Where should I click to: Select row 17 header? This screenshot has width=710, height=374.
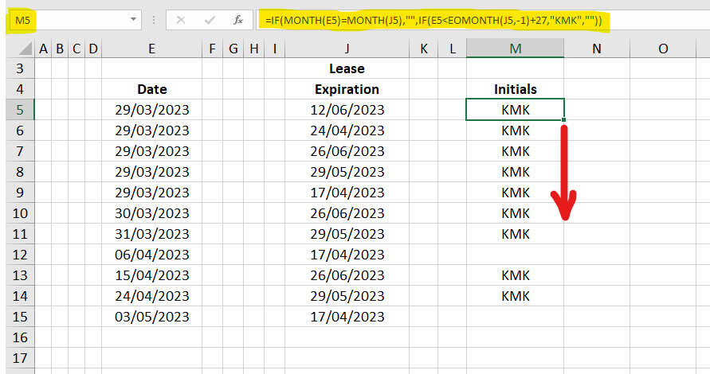pyautogui.click(x=20, y=358)
